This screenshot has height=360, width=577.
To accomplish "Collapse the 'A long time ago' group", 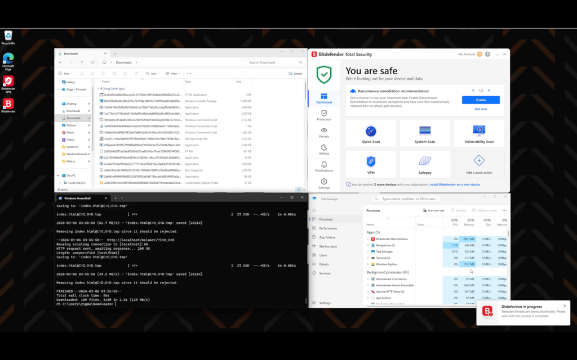I will point(98,88).
